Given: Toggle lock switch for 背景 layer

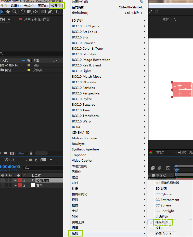Looking at the screenshot, I should (x=10, y=185).
